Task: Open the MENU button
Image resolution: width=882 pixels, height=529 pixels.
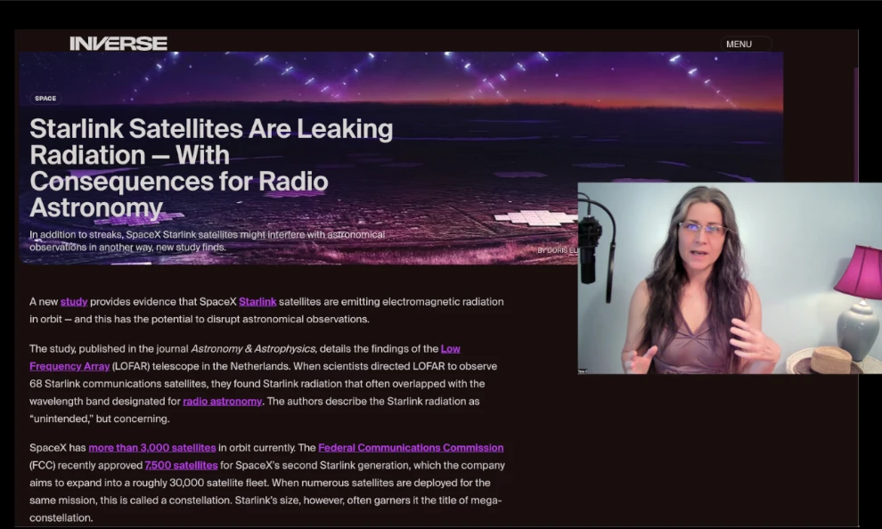Action: (x=746, y=44)
